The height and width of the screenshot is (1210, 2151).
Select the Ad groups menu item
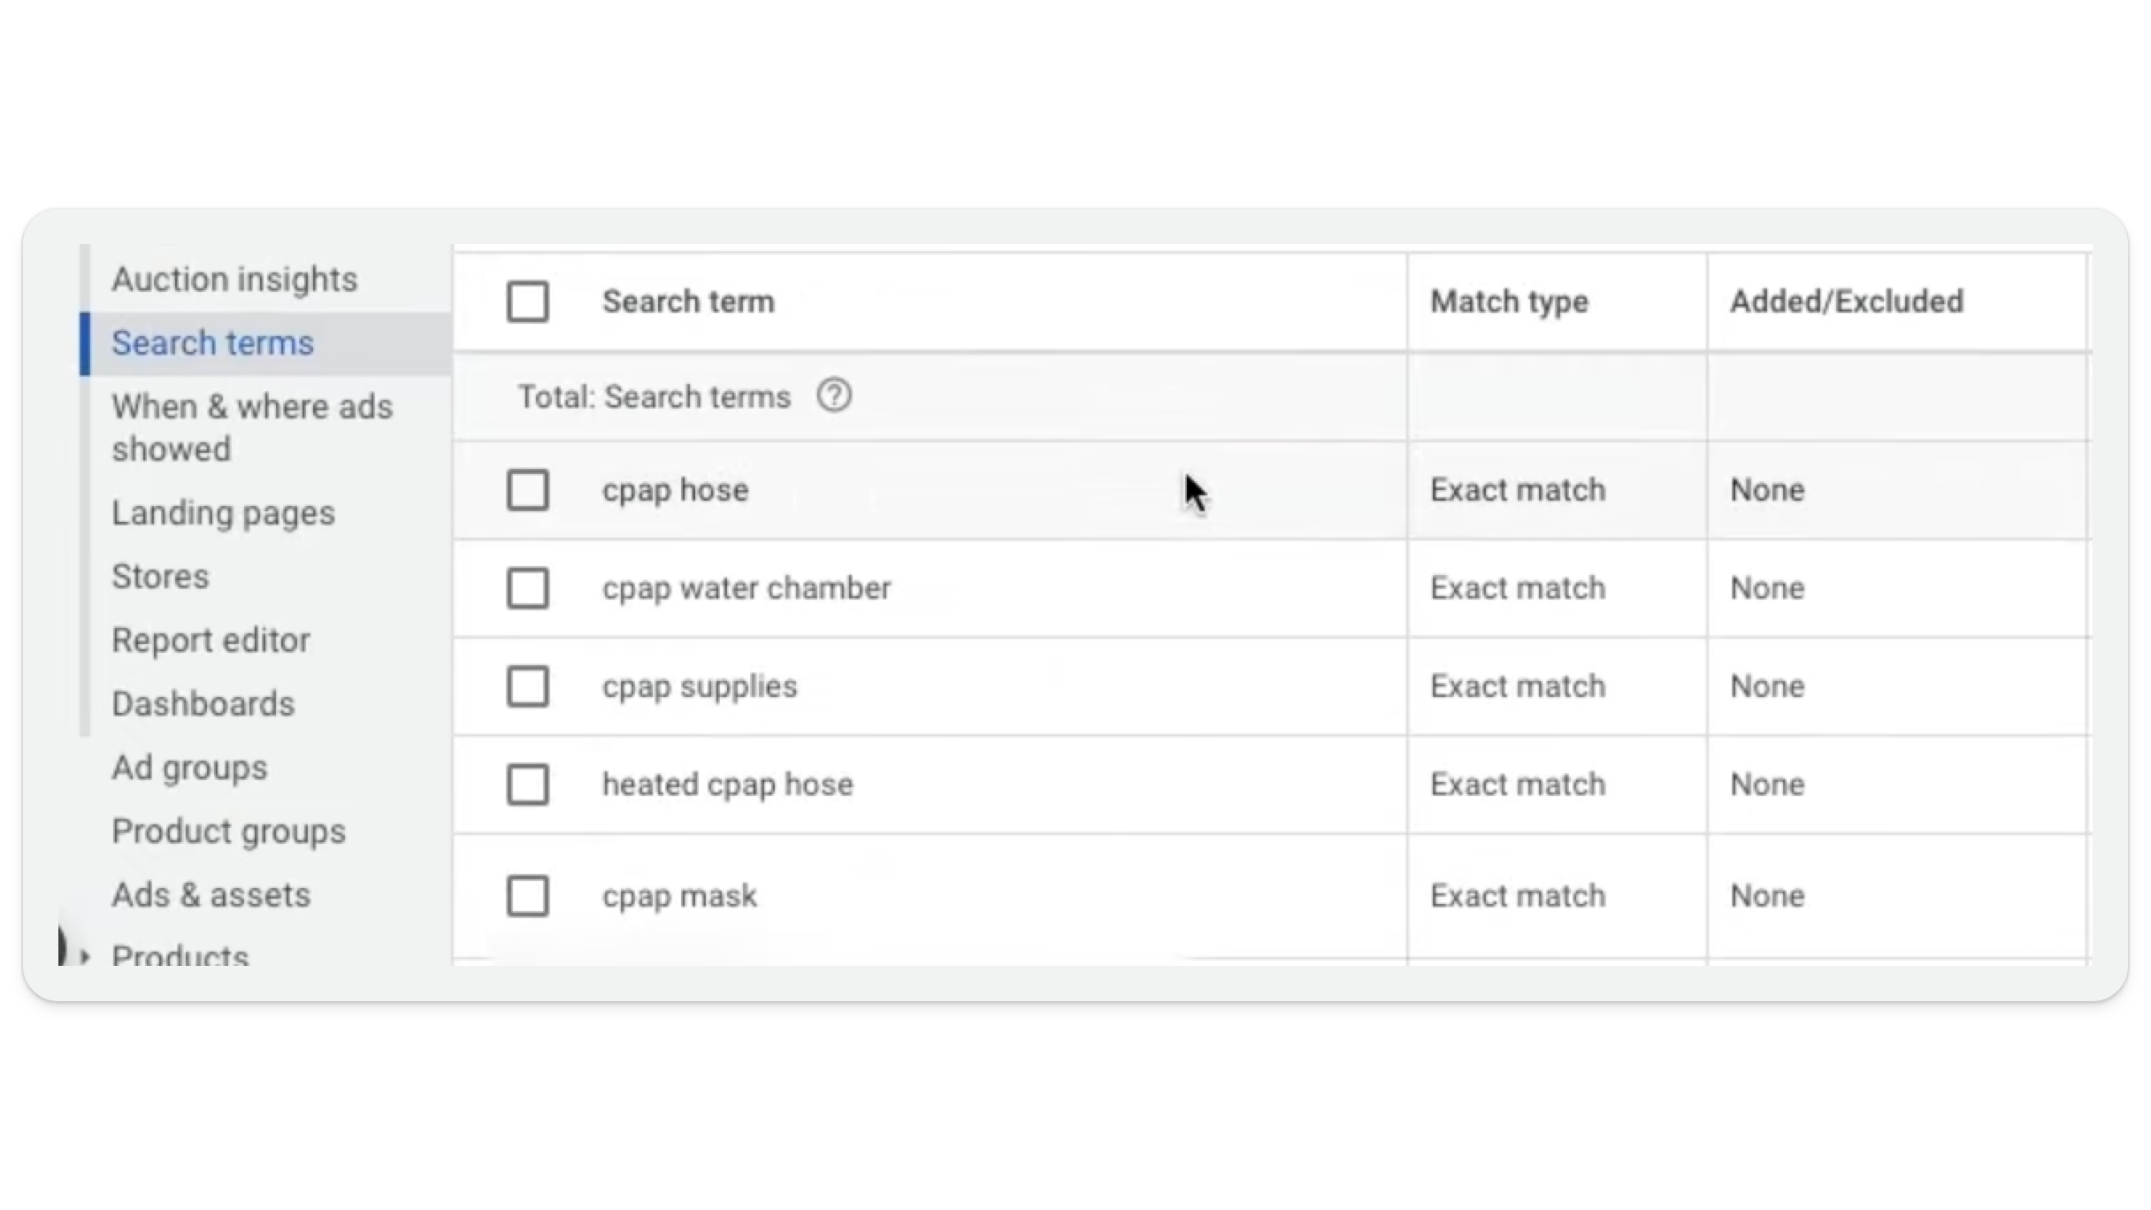[x=189, y=767]
